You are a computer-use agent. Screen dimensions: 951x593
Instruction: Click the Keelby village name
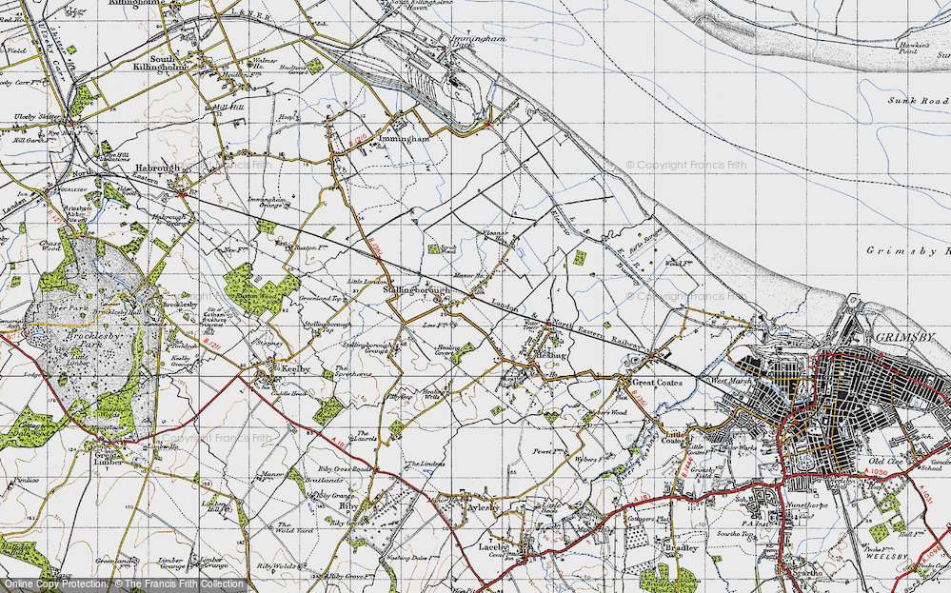[294, 368]
